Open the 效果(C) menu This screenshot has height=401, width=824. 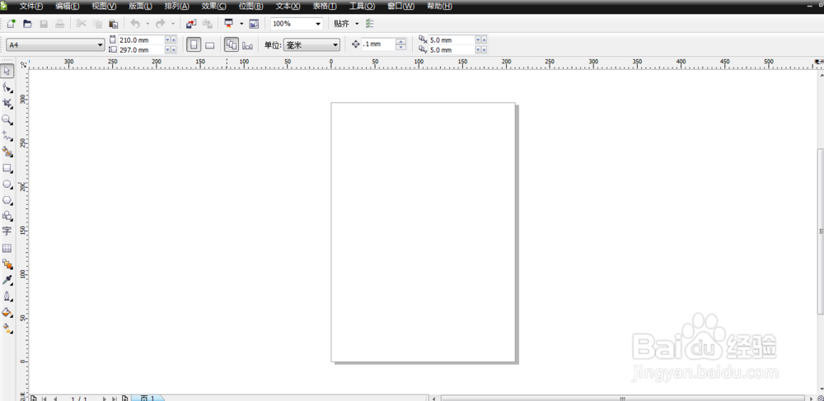214,7
